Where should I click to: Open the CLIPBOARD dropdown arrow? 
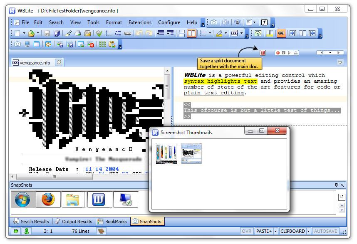click(x=308, y=231)
